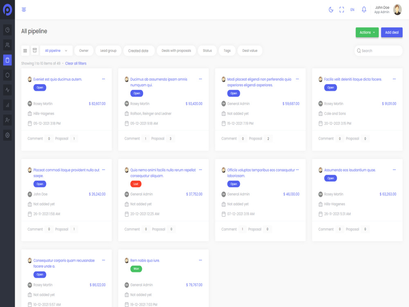Open more options on Eveniet est quia card
Image resolution: width=409 pixels, height=307 pixels.
[x=103, y=79]
